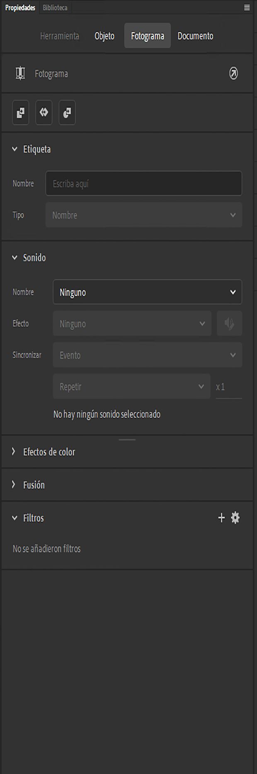Open the panel hamburger menu icon

tap(247, 7)
